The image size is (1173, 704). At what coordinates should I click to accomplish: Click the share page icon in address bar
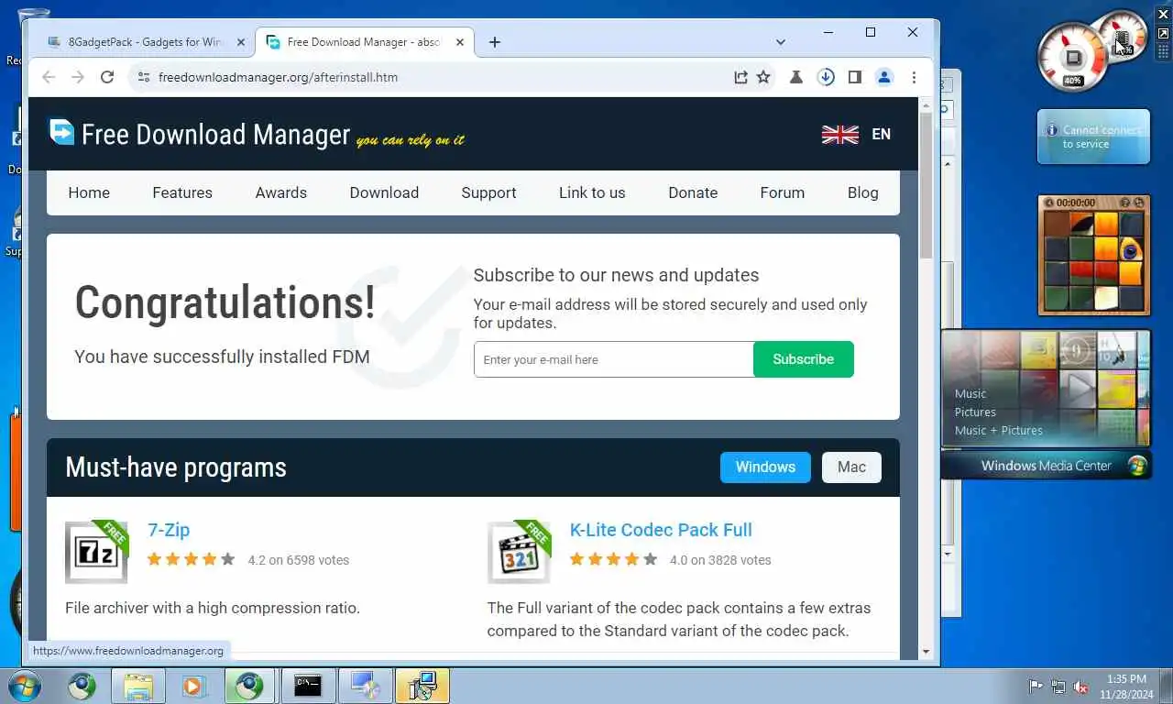(740, 77)
